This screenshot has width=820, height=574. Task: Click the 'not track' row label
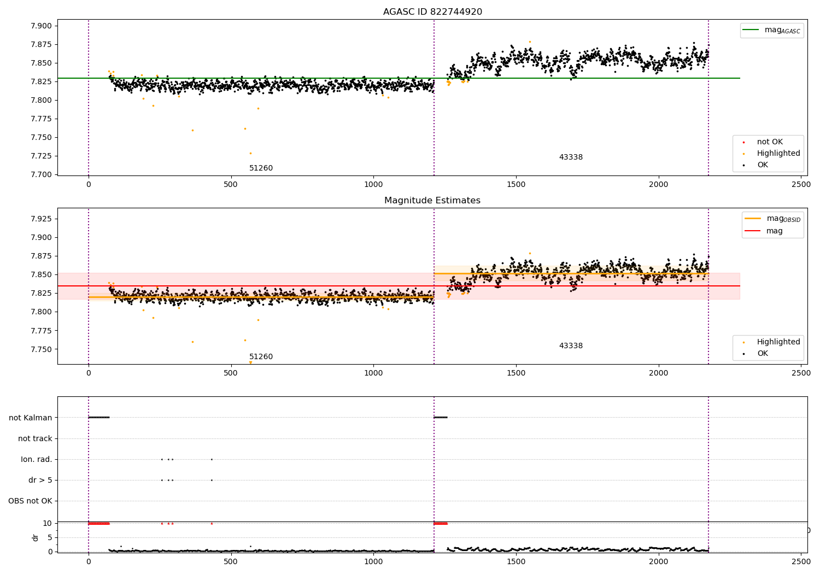click(x=35, y=438)
